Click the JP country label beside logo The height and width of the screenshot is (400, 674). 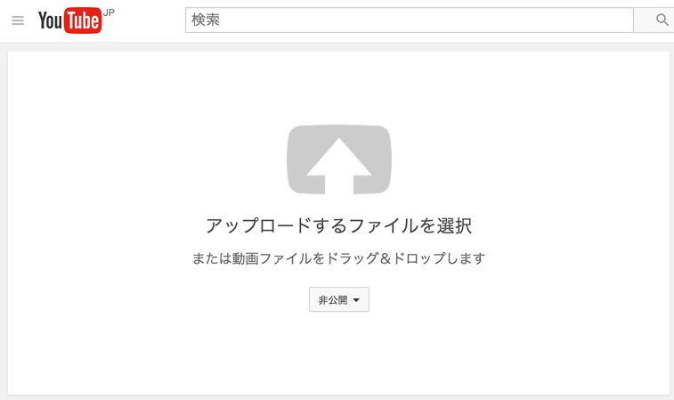[109, 12]
